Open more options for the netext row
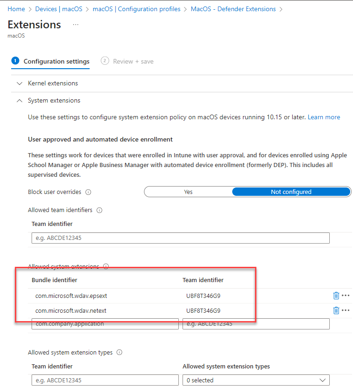 pyautogui.click(x=346, y=310)
